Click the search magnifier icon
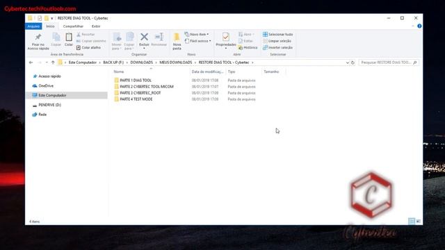This screenshot has height=250, width=445. pyautogui.click(x=414, y=62)
